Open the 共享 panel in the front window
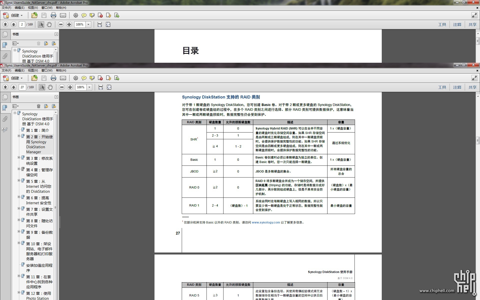This screenshot has height=300, width=480. [472, 87]
